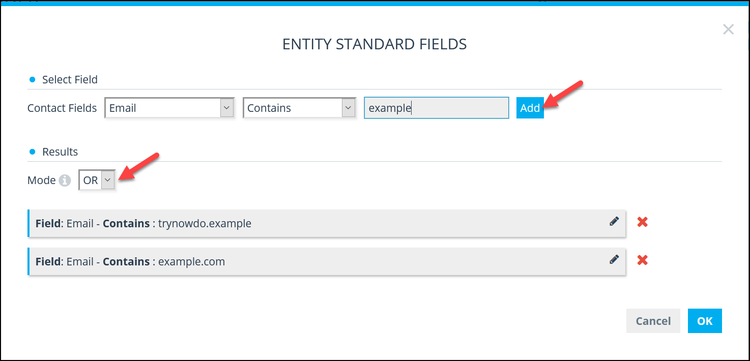Click the arrow on the Email combo box
This screenshot has width=750, height=361.
tap(227, 108)
